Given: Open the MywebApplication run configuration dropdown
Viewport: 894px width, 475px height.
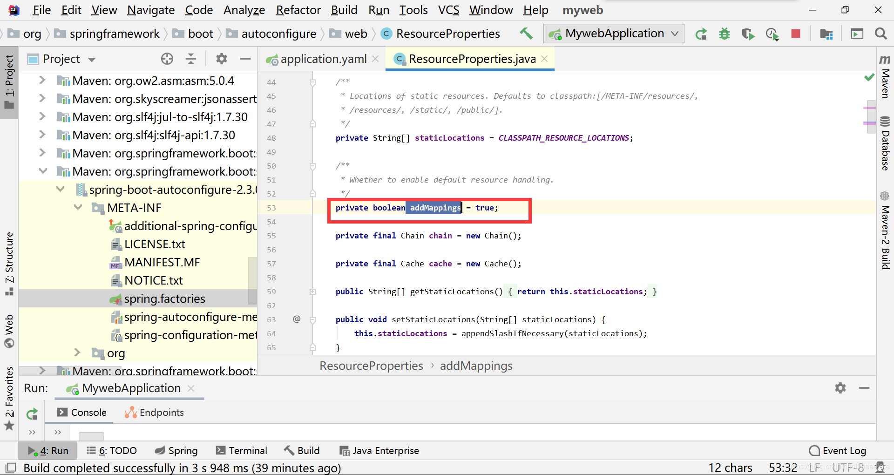Looking at the screenshot, I should pyautogui.click(x=614, y=34).
